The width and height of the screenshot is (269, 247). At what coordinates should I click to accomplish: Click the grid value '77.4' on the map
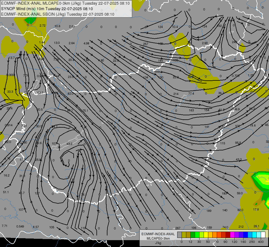[x=191, y=94]
